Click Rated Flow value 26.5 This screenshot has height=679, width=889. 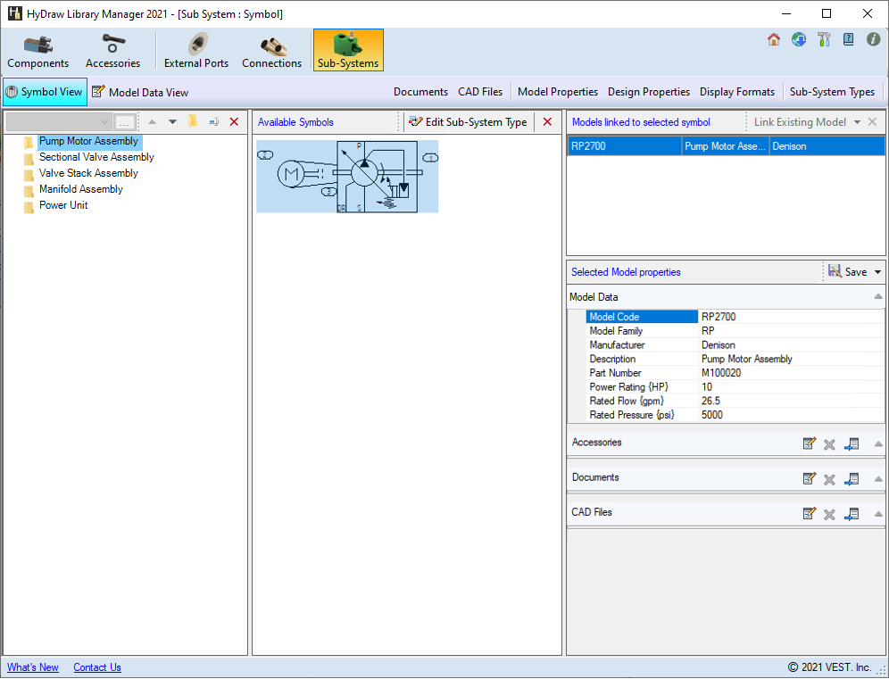point(791,401)
